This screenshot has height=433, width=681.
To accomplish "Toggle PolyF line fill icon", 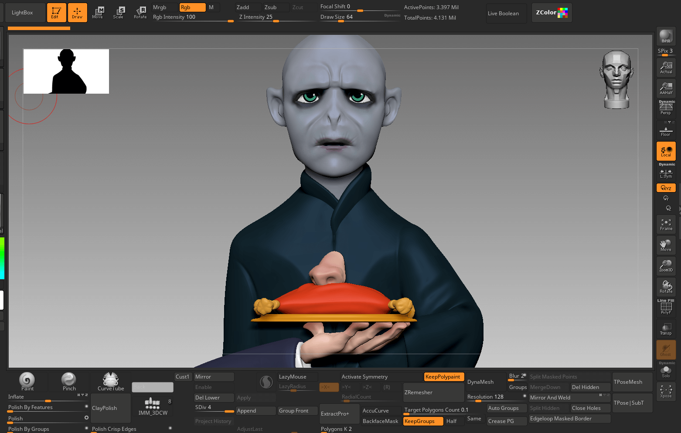I will 666,307.
